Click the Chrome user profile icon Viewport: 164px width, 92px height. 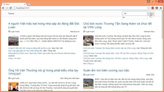(148, 1)
